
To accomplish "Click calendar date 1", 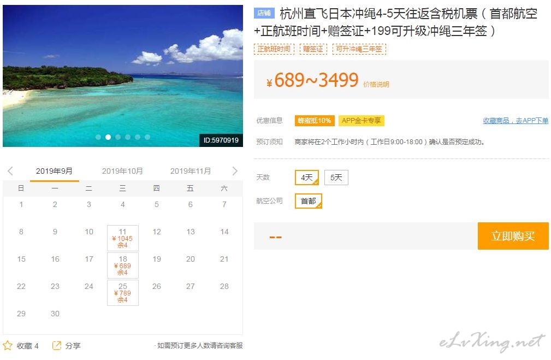I will click(21, 204).
